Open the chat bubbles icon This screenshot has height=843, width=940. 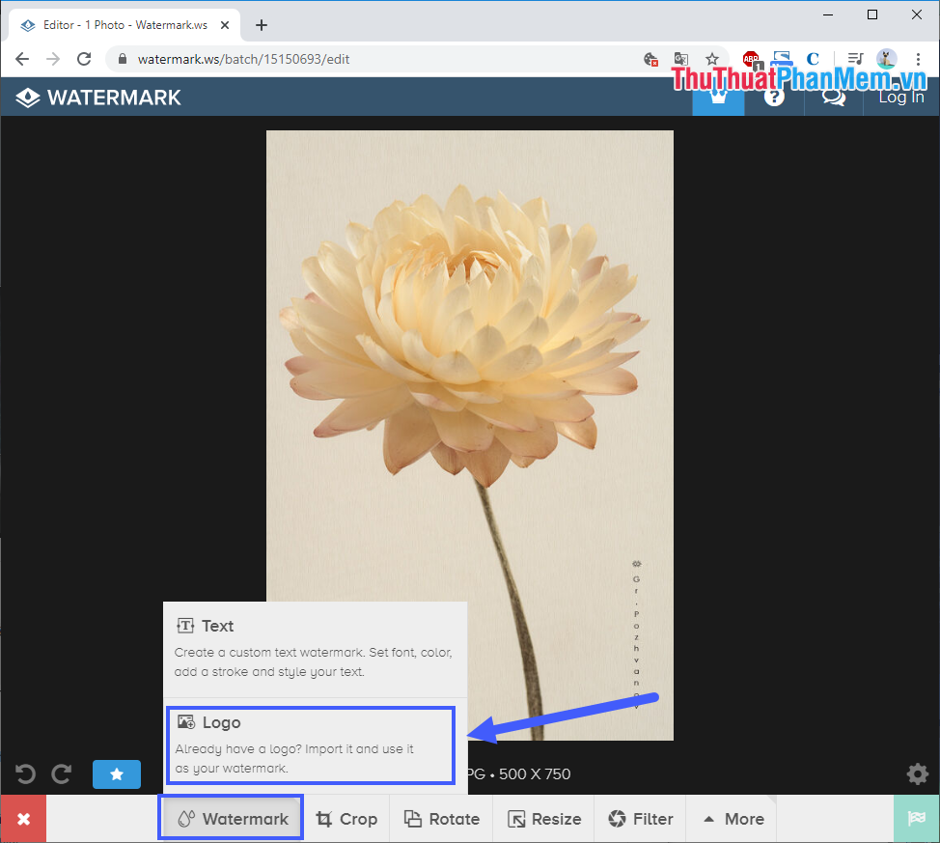[833, 97]
